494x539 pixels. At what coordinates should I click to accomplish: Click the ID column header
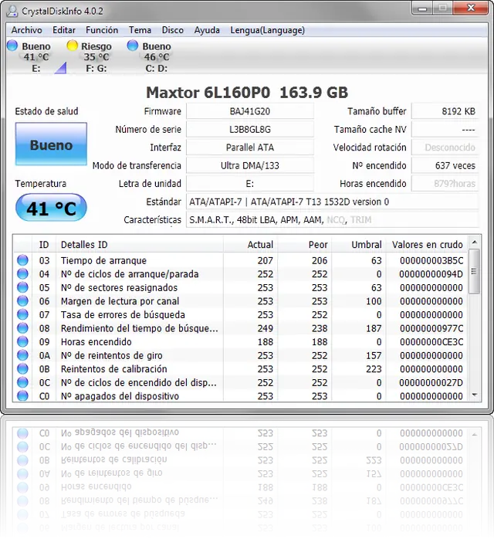tap(44, 245)
